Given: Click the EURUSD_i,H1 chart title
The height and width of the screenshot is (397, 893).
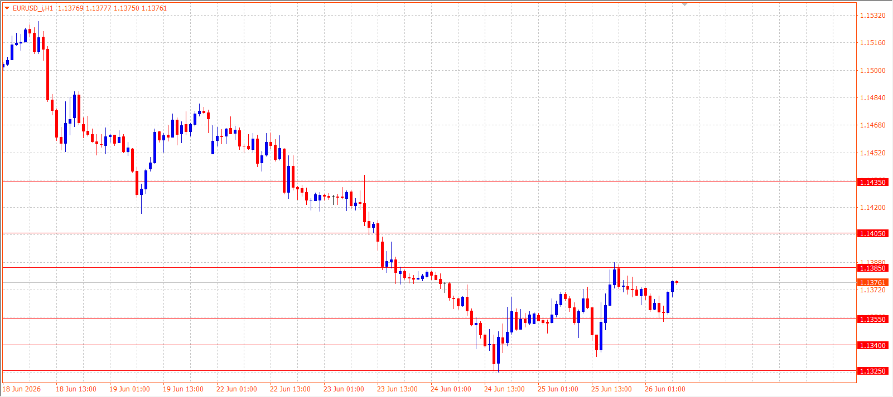Looking at the screenshot, I should click(x=33, y=8).
